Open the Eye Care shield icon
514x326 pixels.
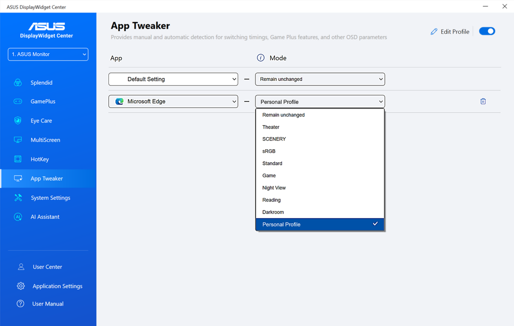coord(18,121)
